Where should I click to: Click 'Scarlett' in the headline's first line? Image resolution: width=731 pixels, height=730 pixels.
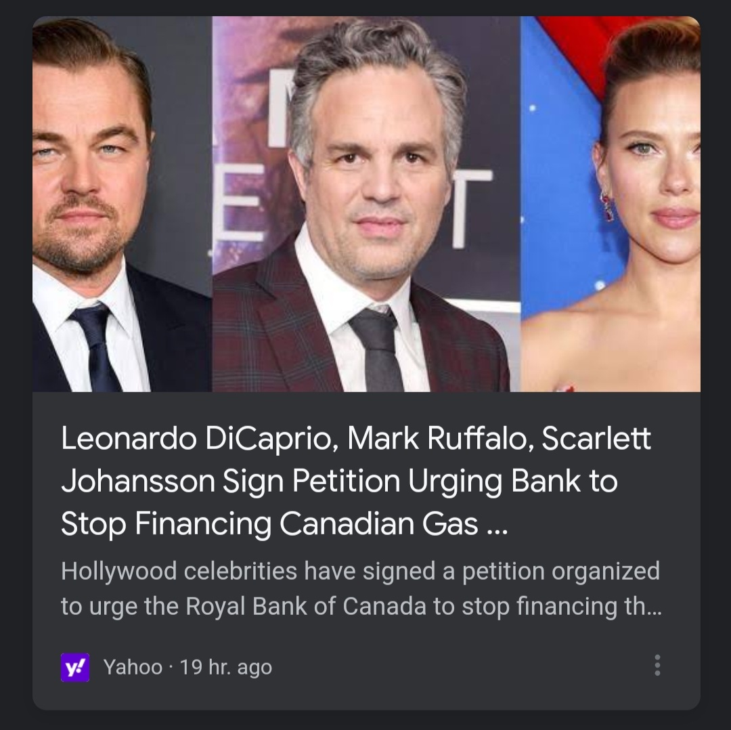coord(596,439)
